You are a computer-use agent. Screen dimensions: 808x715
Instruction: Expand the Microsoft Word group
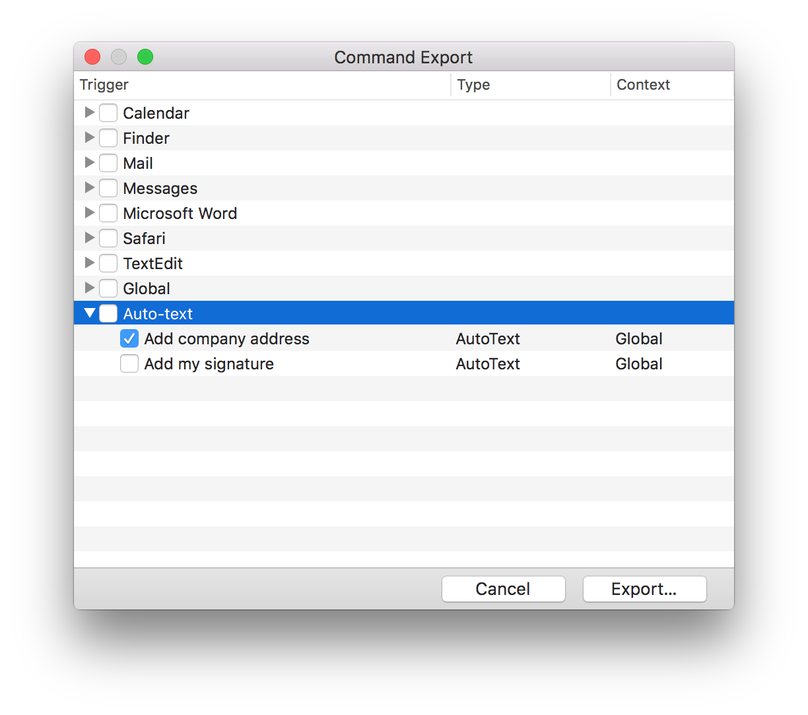(x=90, y=213)
